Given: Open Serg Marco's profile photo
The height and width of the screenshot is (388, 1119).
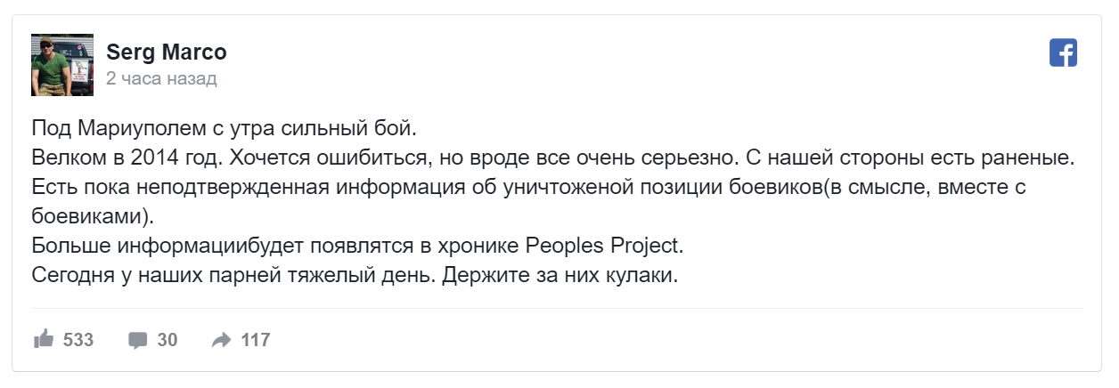Looking at the screenshot, I should coord(62,65).
